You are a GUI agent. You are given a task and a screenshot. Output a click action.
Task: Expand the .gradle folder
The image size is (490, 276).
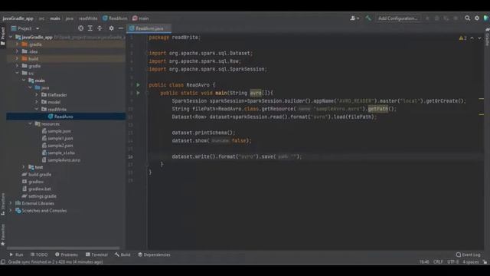(17, 44)
